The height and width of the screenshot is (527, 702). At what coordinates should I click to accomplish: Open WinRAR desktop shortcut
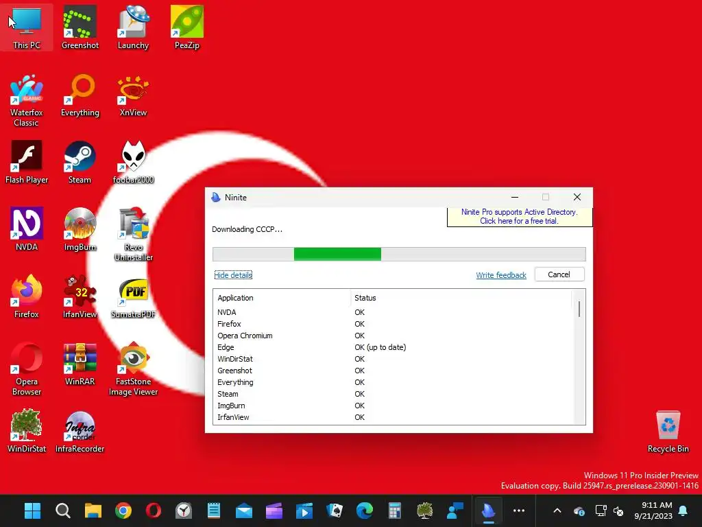tap(80, 364)
